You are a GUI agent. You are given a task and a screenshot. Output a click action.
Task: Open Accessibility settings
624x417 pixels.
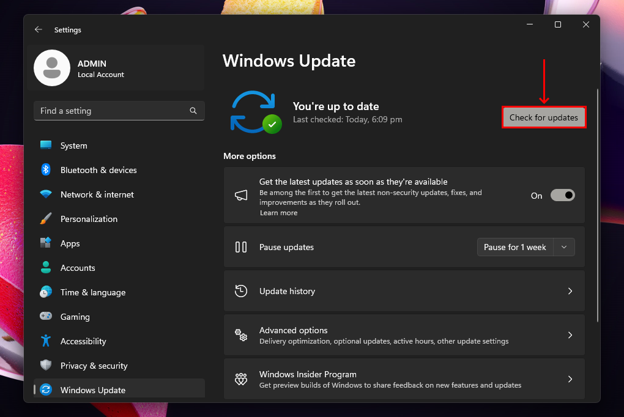coord(119,341)
